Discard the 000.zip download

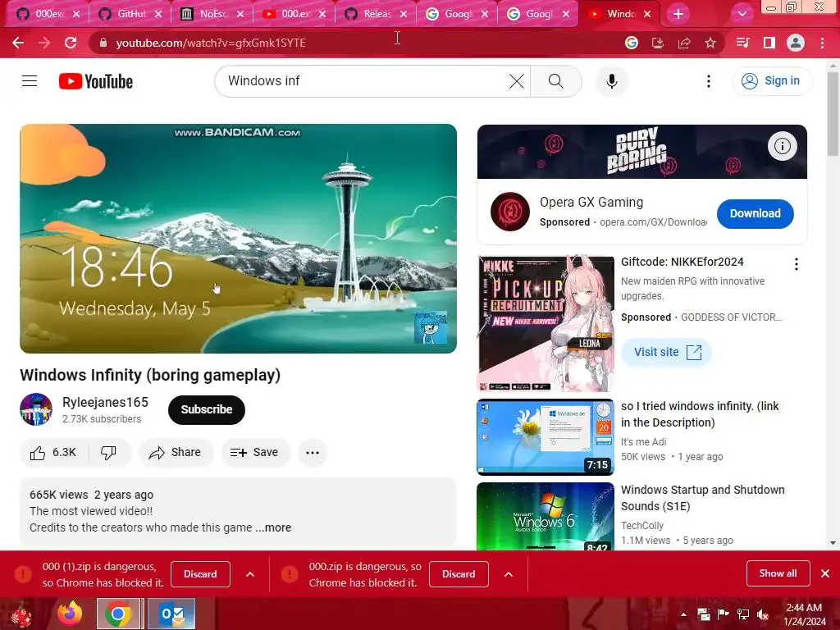pos(459,574)
